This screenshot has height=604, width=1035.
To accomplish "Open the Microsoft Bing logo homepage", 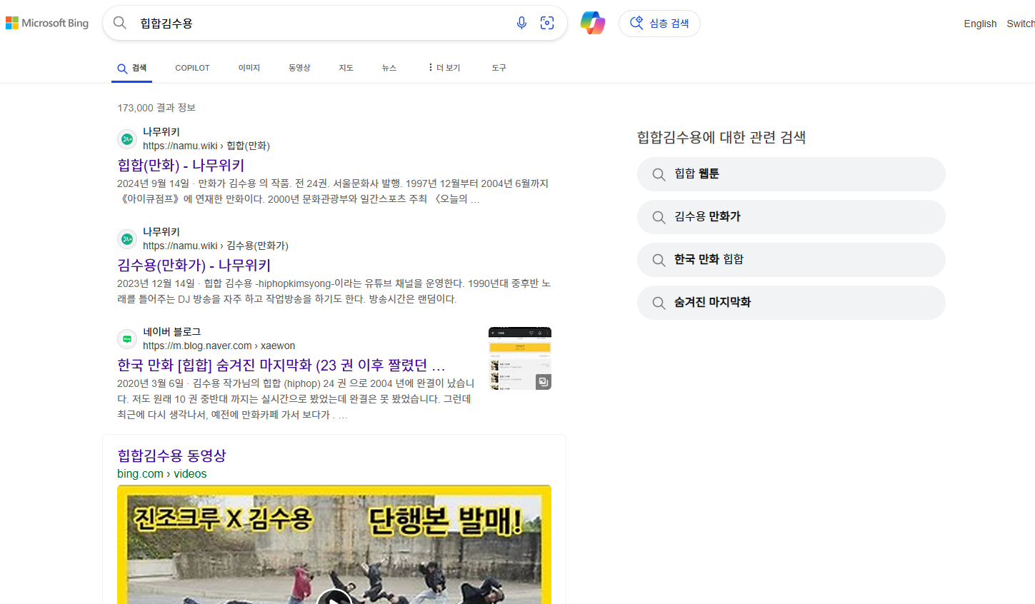I will pos(47,24).
